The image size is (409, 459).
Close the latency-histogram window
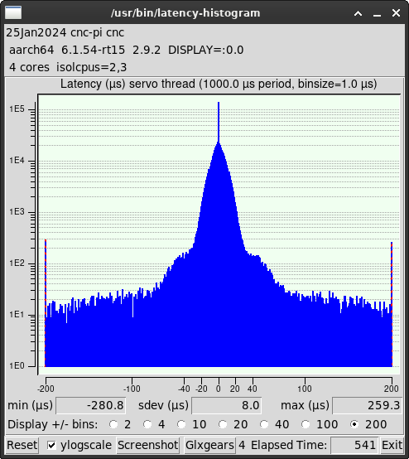click(396, 13)
